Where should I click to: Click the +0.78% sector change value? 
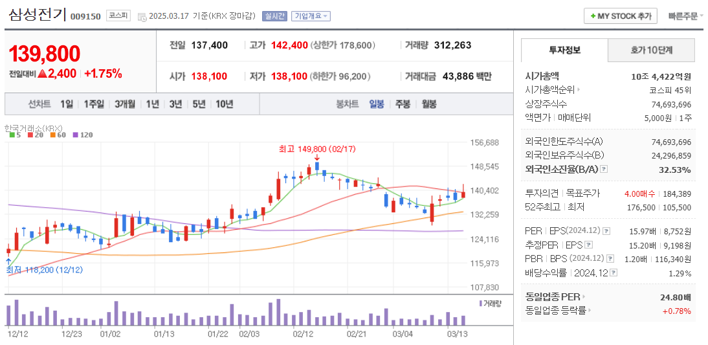[x=676, y=311]
